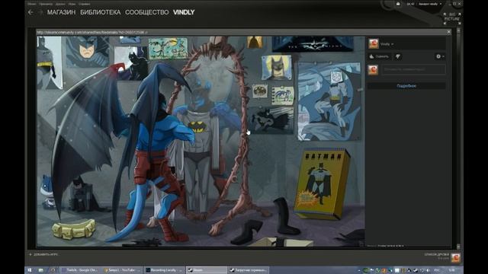Open the inbox notification icon at top
Viewport: 488px width, 274px height.
click(398, 4)
